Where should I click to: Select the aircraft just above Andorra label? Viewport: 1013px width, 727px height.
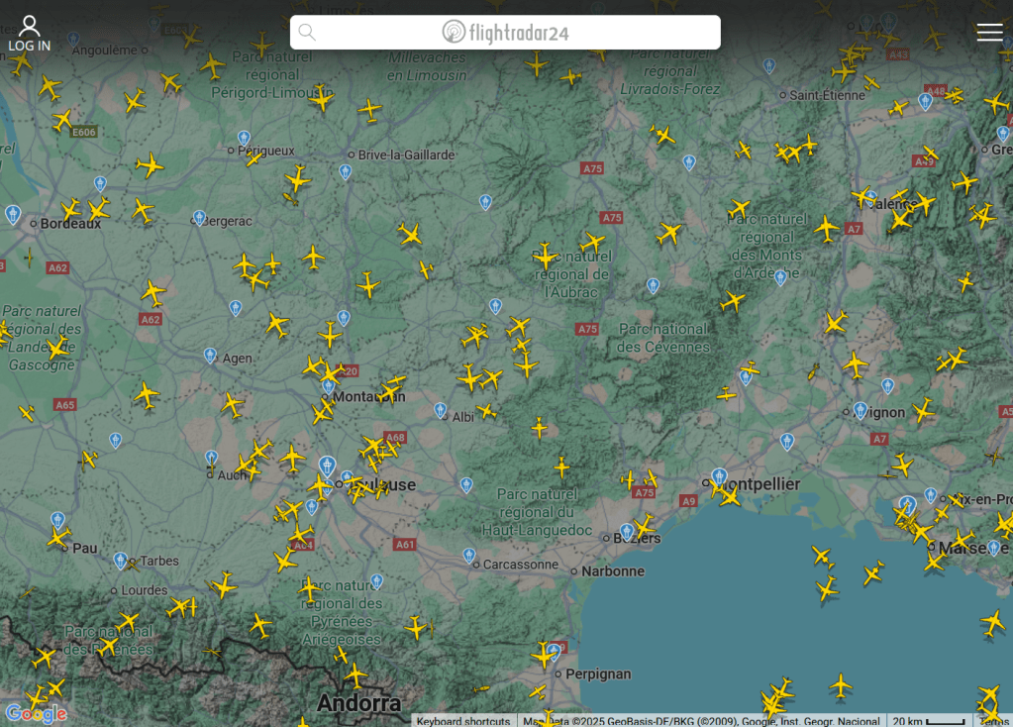[x=355, y=675]
